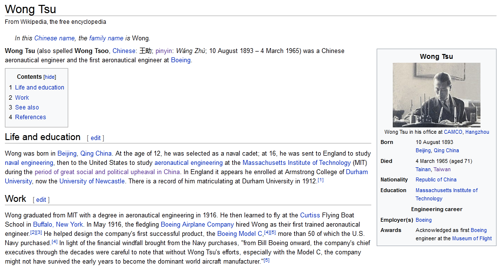Open 'University of Newcastle' link
The width and height of the screenshot is (498, 267).
coord(92,181)
